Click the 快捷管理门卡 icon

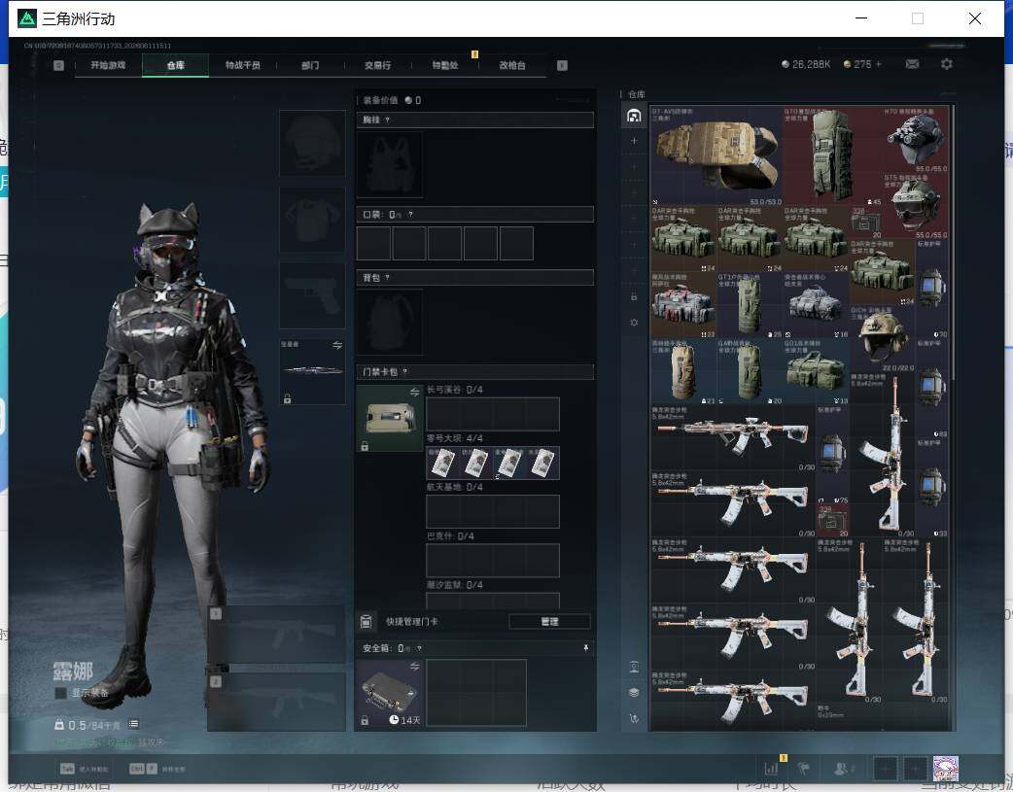click(x=366, y=622)
